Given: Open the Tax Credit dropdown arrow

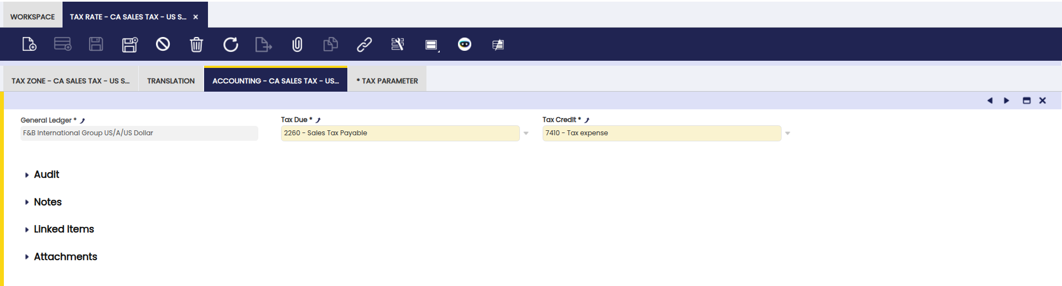Looking at the screenshot, I should click(x=788, y=133).
